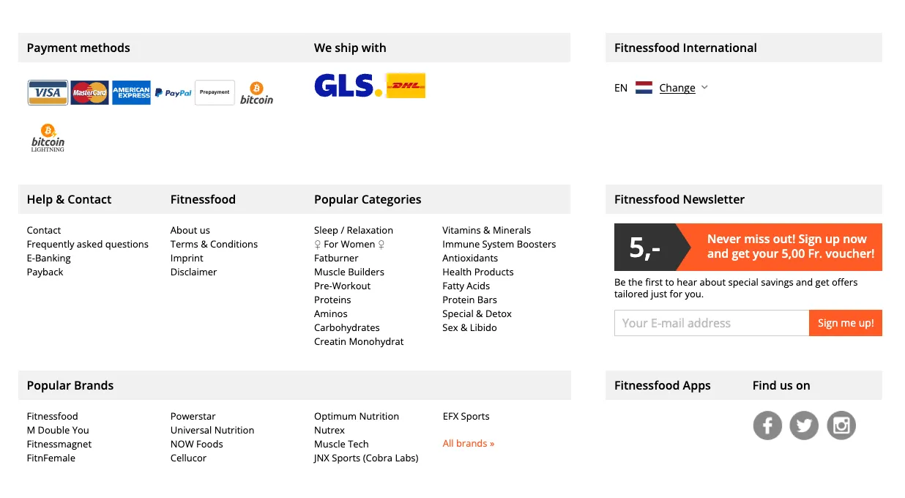
Task: Select the Fatburner category
Action: 336,259
